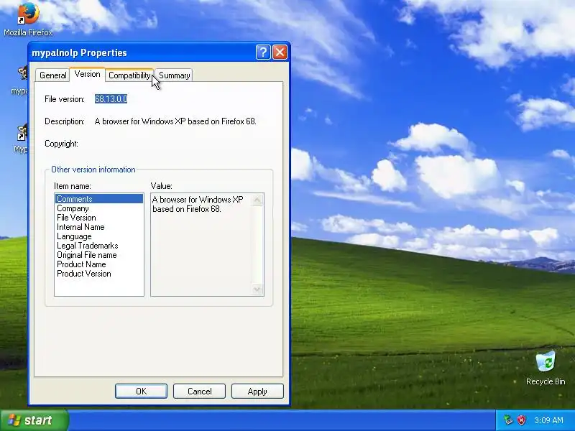
Task: Open the Start menu
Action: coord(34,420)
